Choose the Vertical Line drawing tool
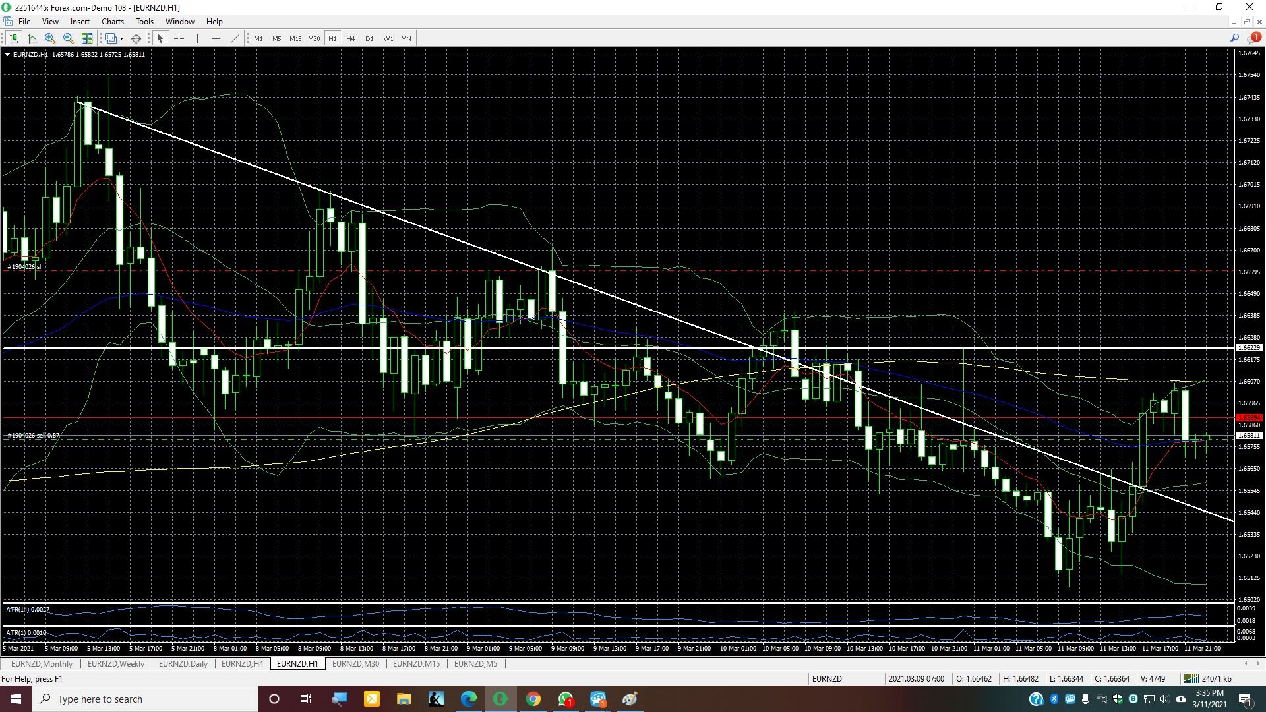Viewport: 1266px width, 712px height. 197,38
